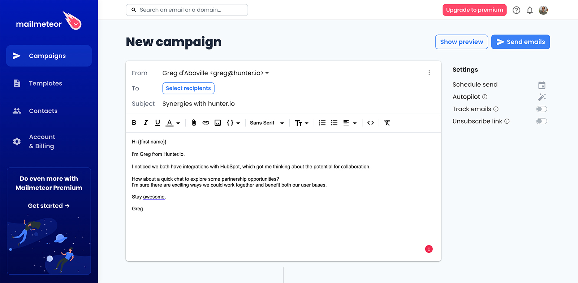Open the schedule send calendar

tap(542, 85)
